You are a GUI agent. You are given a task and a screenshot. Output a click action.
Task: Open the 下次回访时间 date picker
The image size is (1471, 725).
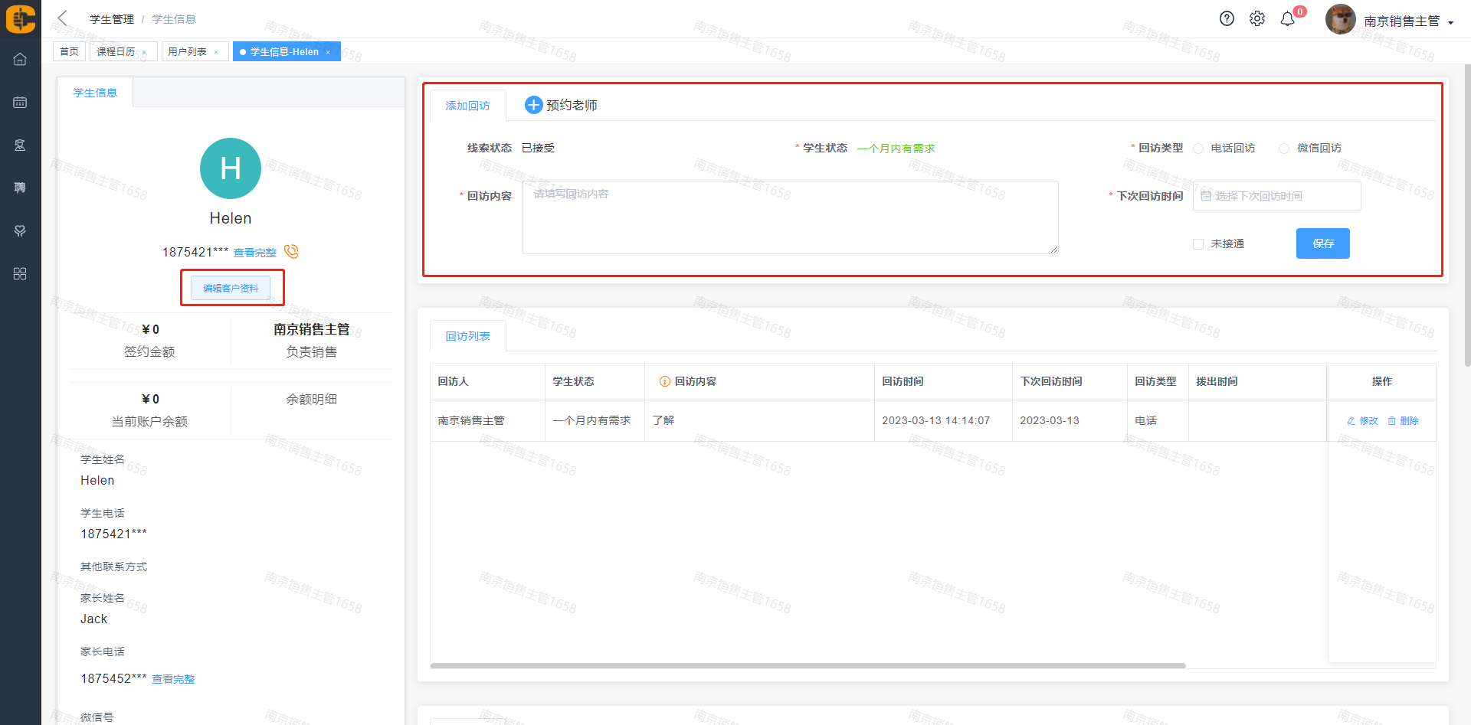click(1276, 196)
